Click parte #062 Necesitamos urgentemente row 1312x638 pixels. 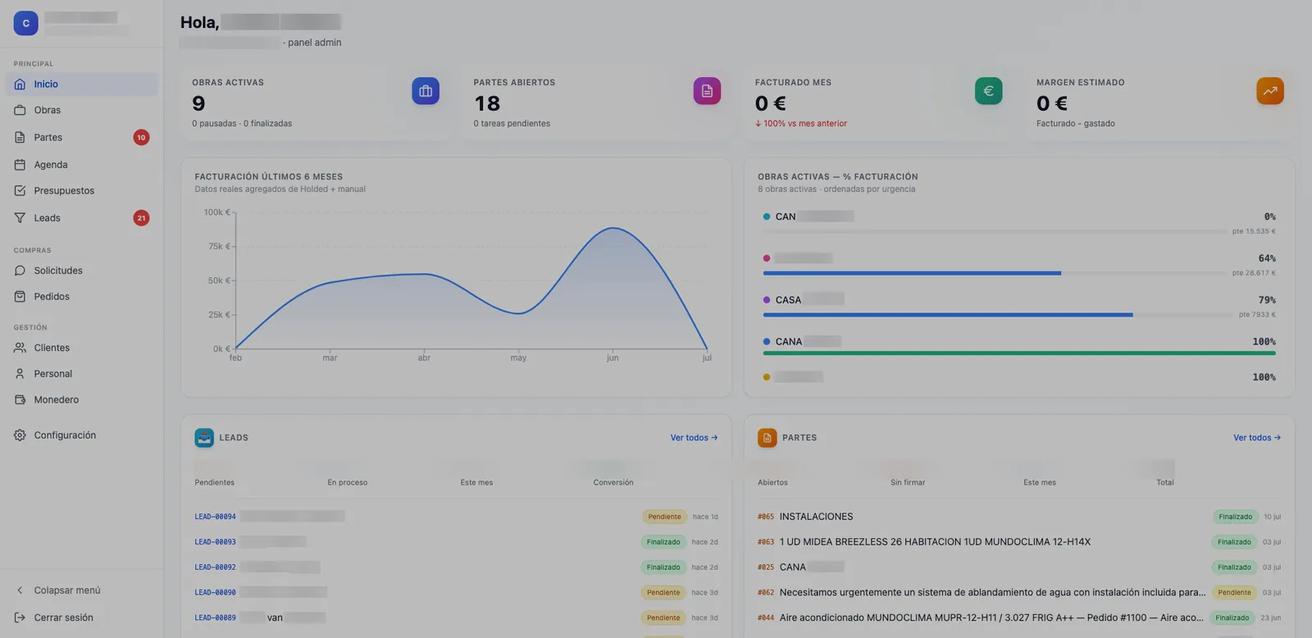click(x=1019, y=592)
